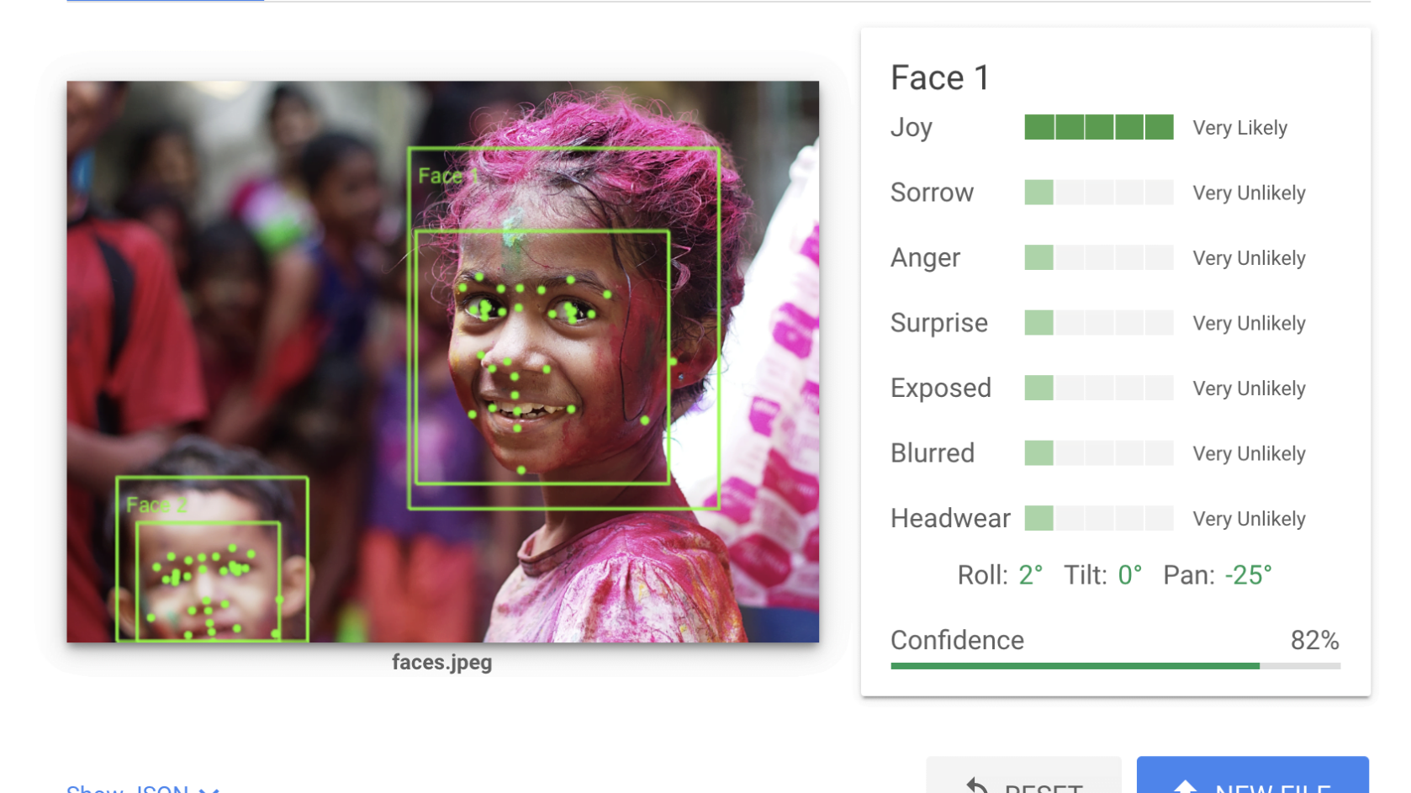Click the Headwear attribute label
1411x793 pixels.
pos(950,518)
